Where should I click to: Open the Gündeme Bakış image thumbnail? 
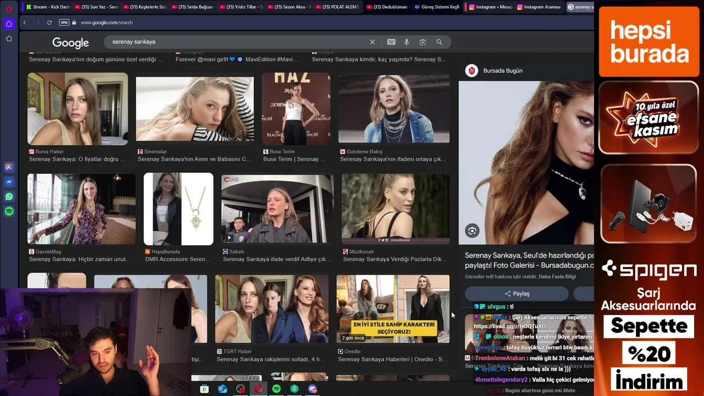point(394,109)
